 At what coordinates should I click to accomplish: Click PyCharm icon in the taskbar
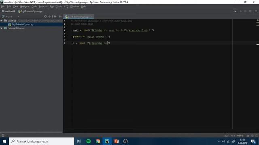click(107, 141)
